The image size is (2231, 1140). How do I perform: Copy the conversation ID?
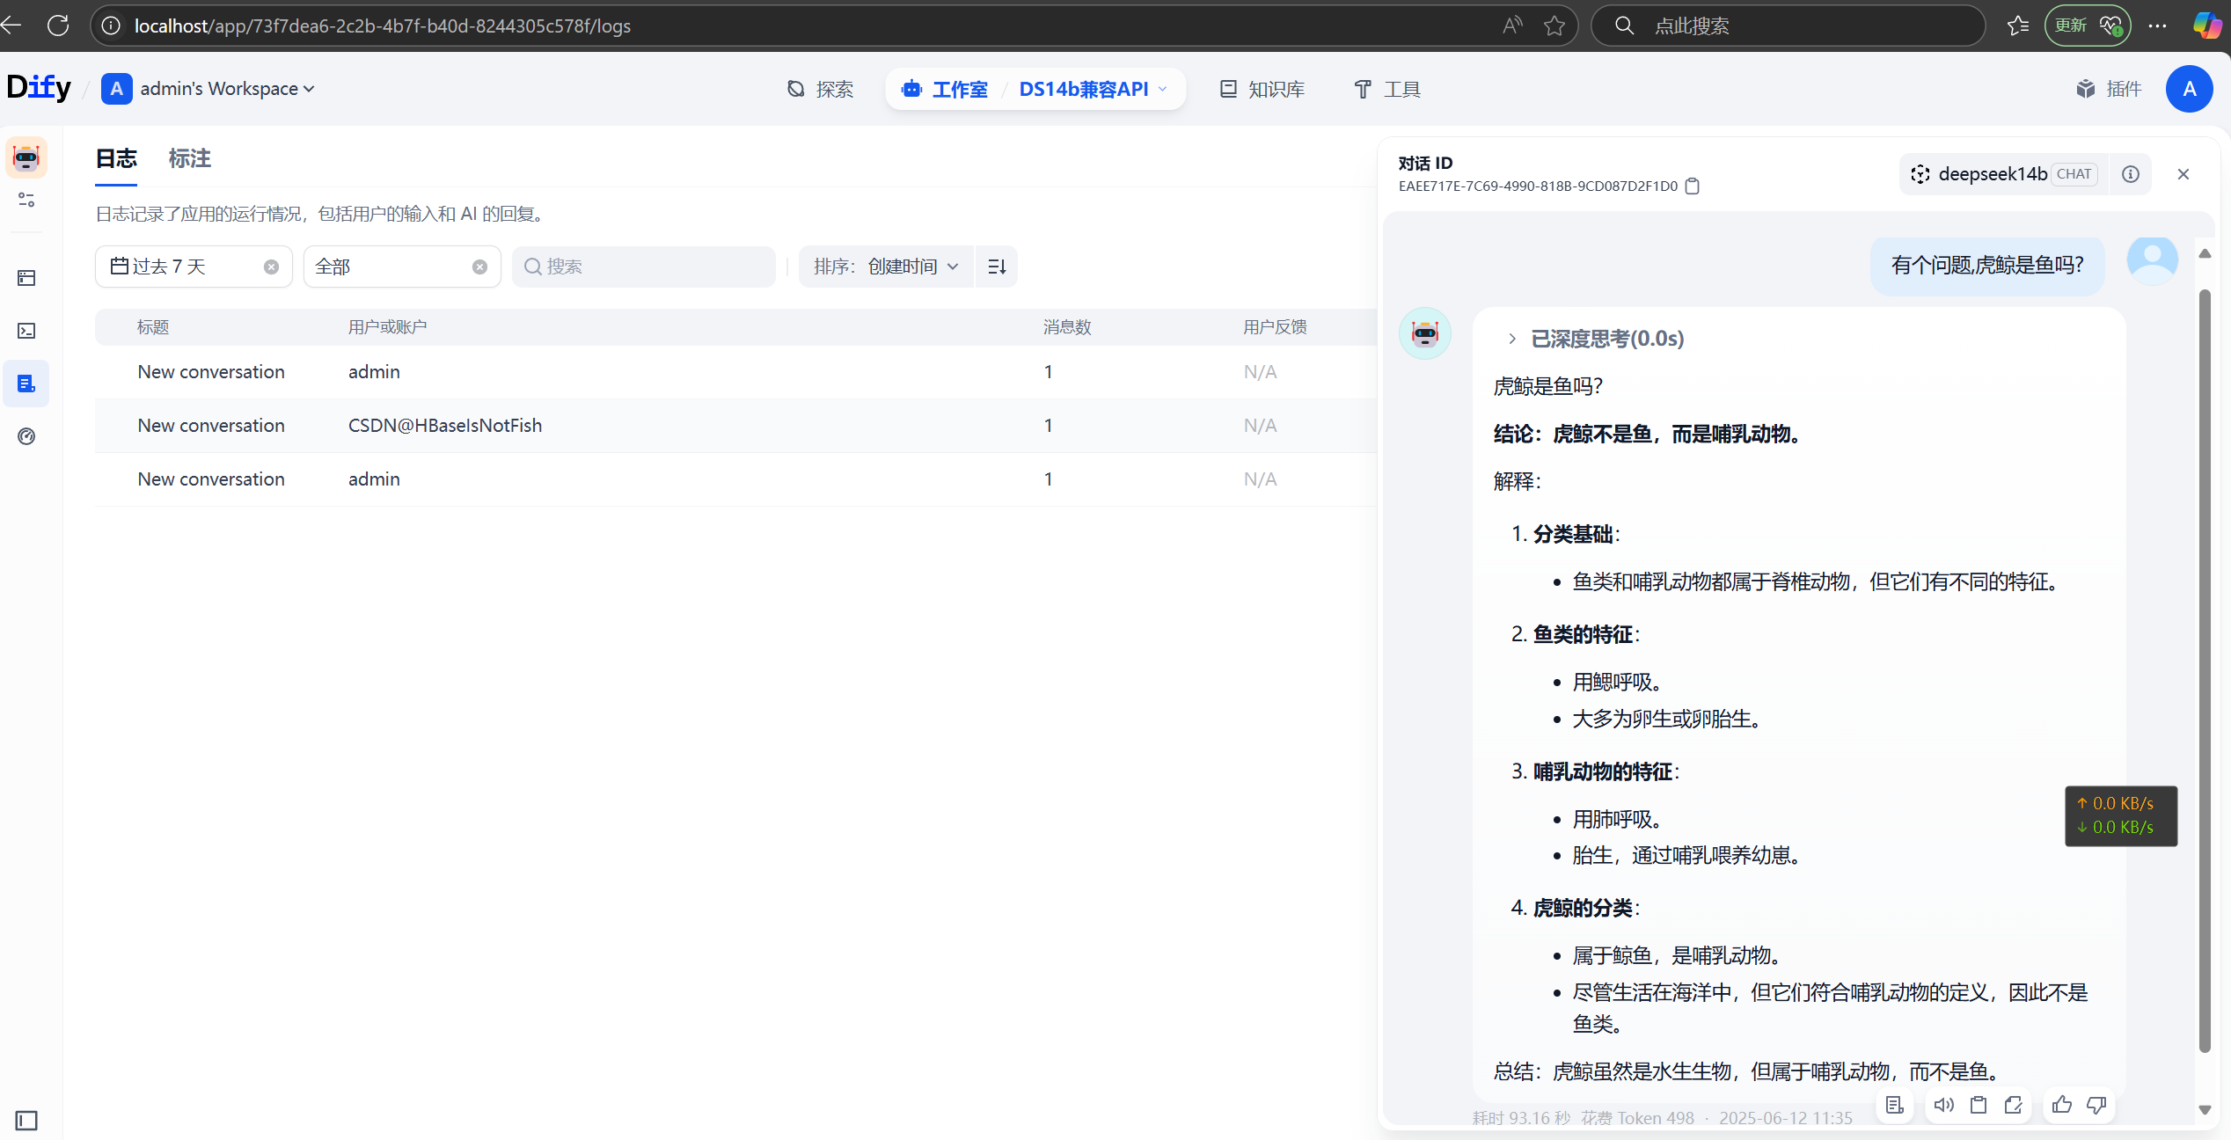click(1692, 186)
